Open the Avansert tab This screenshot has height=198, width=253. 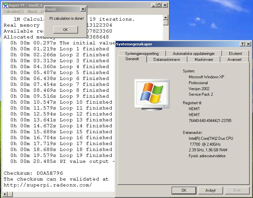coord(235,60)
